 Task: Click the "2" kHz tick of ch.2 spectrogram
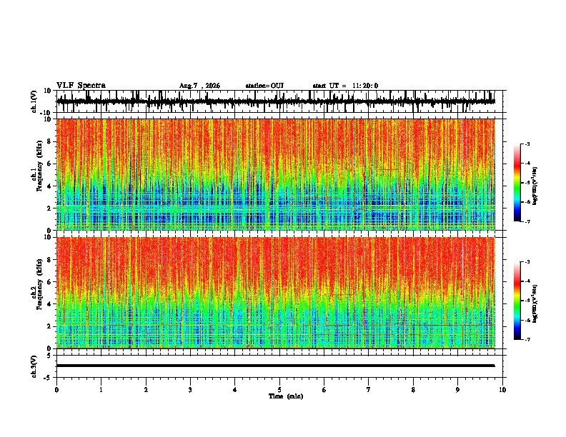click(x=50, y=326)
